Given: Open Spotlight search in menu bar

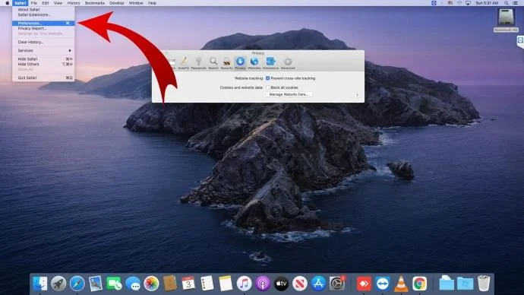Looking at the screenshot, I should click(507, 3).
